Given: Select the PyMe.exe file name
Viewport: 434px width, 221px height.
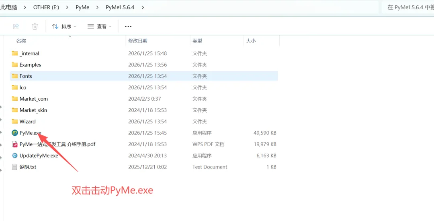Looking at the screenshot, I should click(31, 133).
